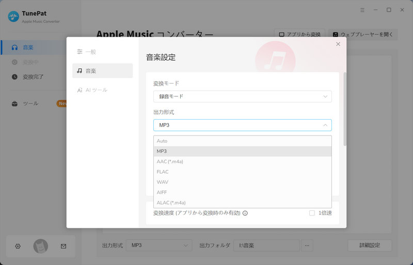Click the settings gear icon in the sidebar
Viewport: 413px width, 265px height.
click(18, 246)
